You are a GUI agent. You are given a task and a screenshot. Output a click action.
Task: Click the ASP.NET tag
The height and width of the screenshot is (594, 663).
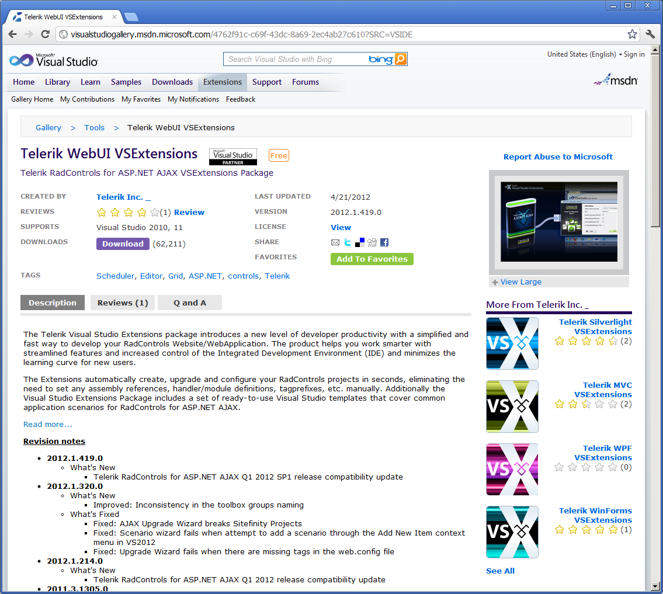point(205,276)
